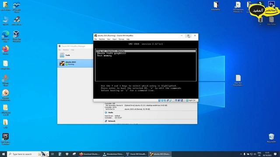
Task: Click the ENG language indicator in tray
Action: (x=259, y=154)
